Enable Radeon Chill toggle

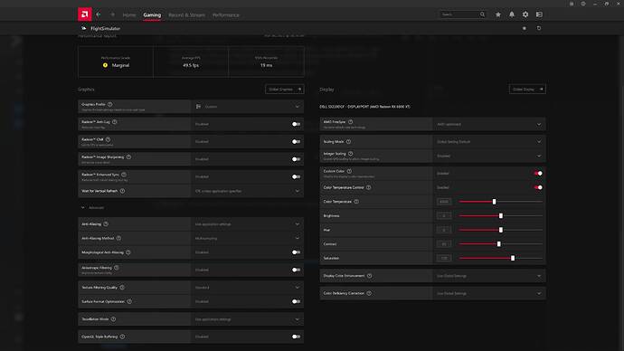pos(296,141)
